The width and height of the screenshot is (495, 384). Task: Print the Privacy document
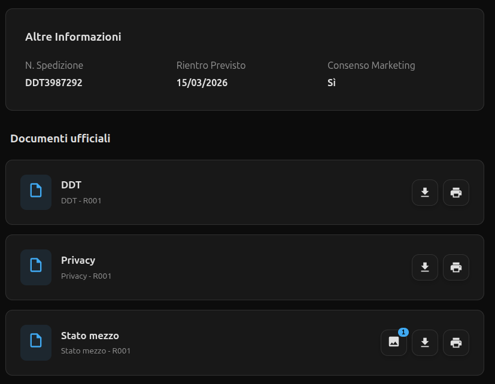pyautogui.click(x=456, y=267)
